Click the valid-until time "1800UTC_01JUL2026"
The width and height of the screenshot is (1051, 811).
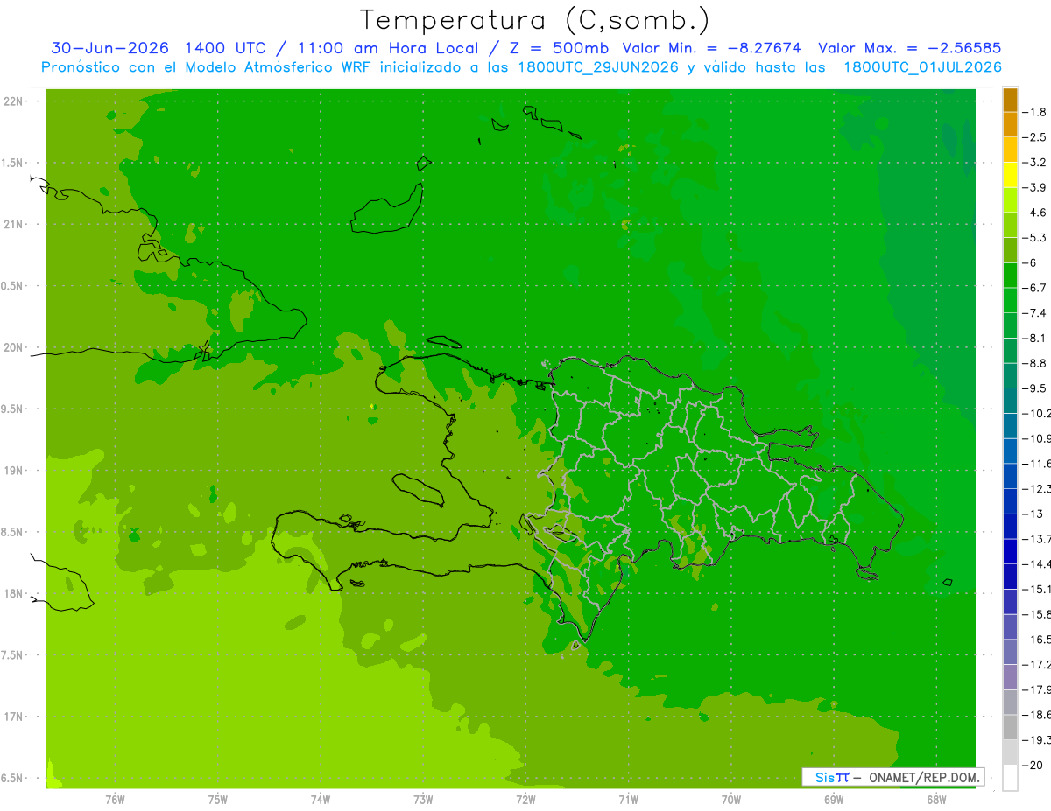coord(922,67)
